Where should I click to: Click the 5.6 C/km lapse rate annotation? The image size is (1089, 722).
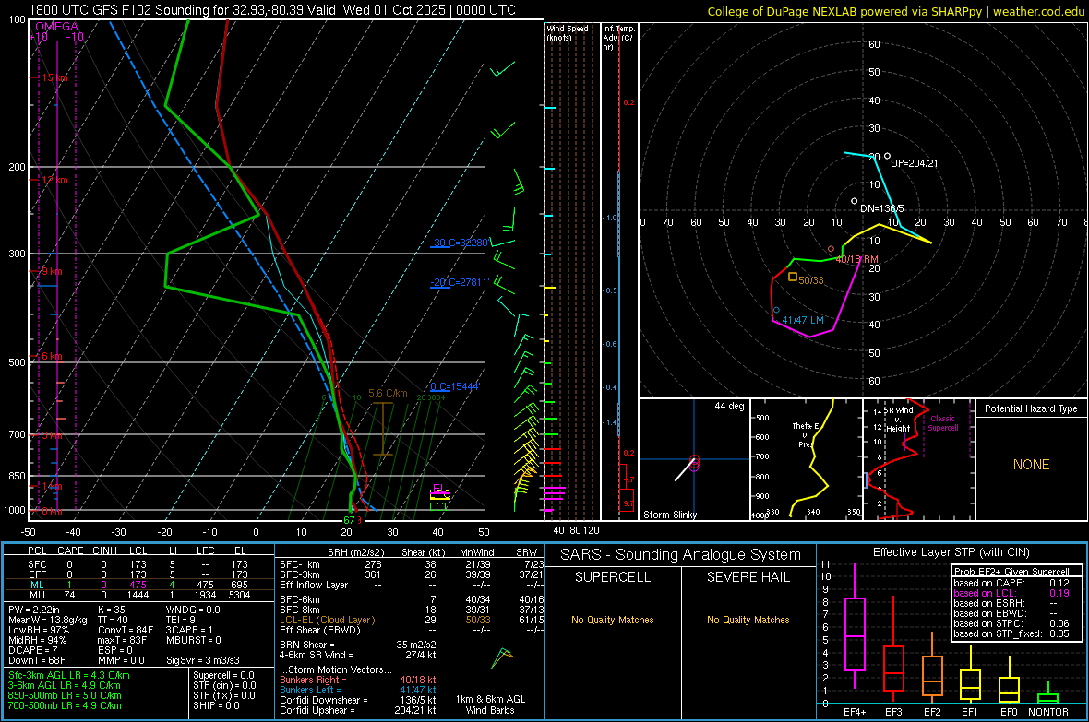point(388,393)
